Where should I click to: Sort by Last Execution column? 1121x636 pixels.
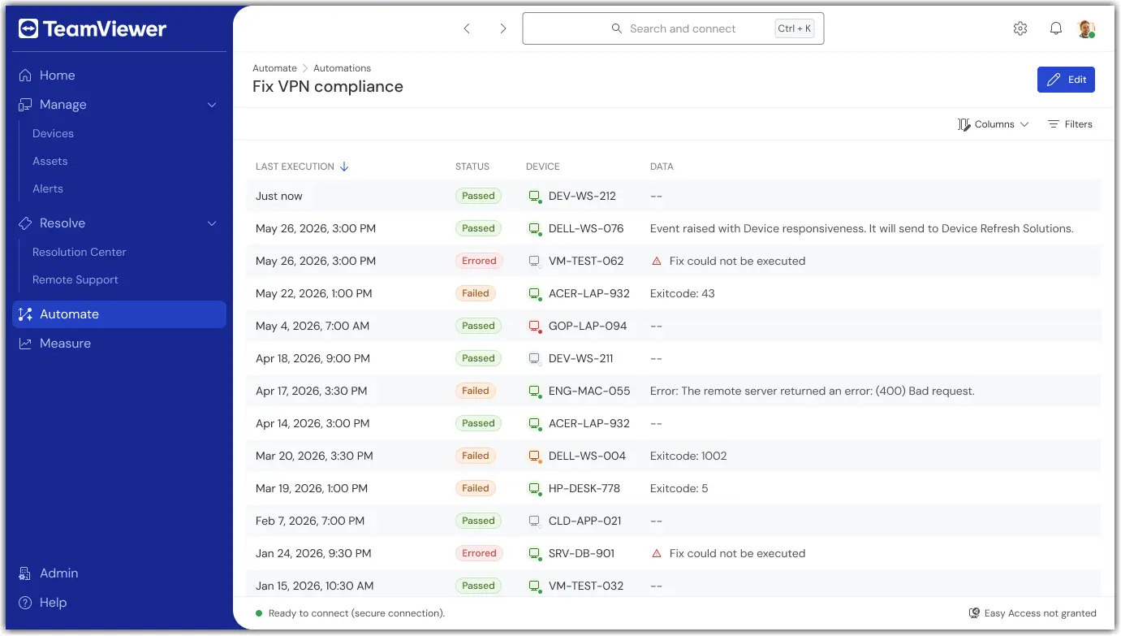coord(302,167)
